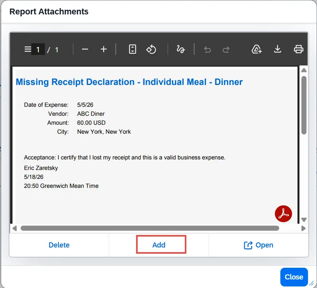Click the Missing Receipt Declaration heading
Screen dimensions: 317x288
129,82
